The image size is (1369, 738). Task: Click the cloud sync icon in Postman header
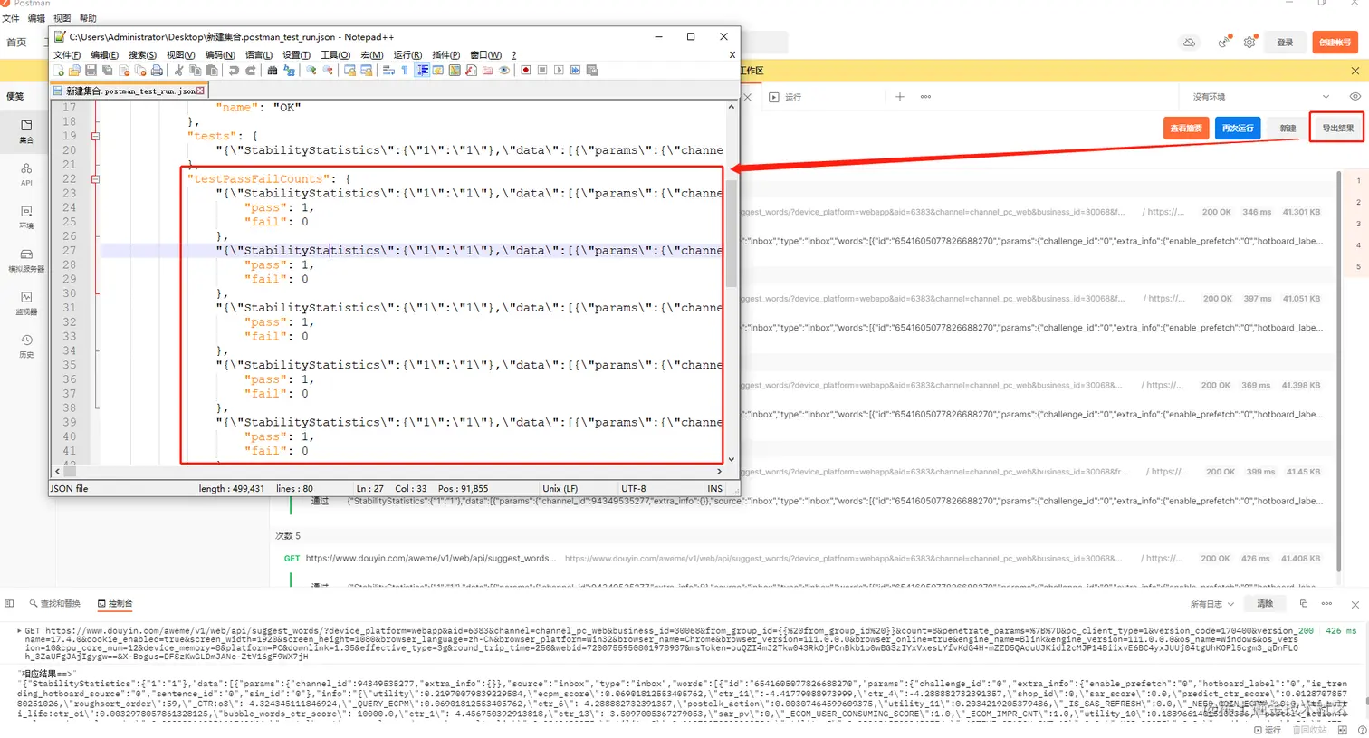pos(1190,43)
